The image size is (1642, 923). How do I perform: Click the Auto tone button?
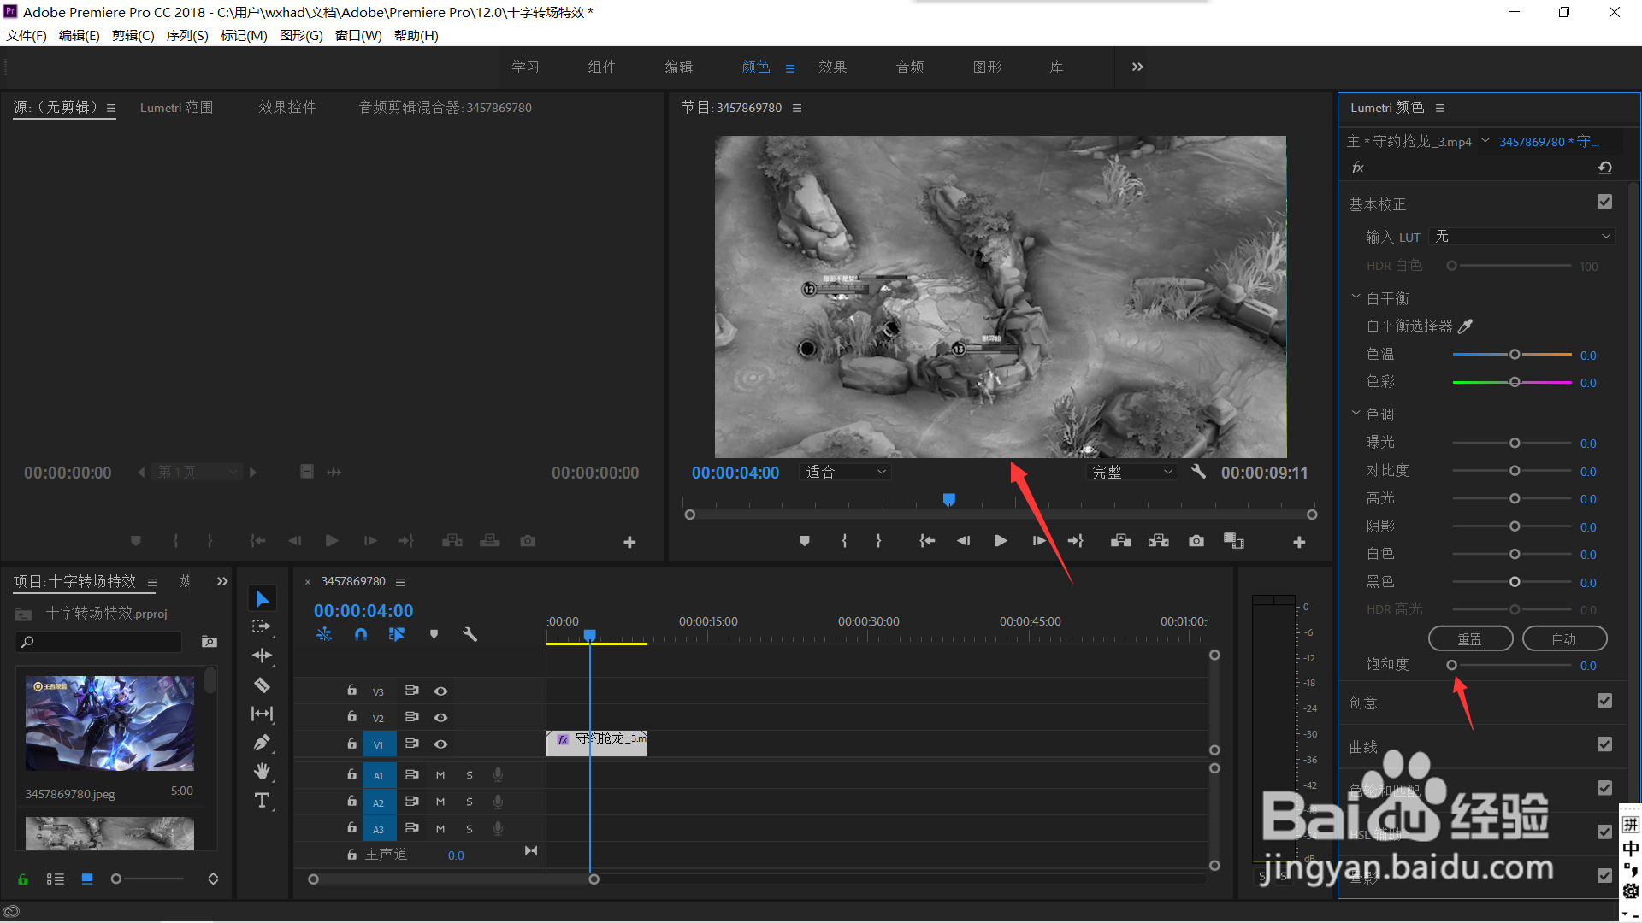pyautogui.click(x=1564, y=638)
